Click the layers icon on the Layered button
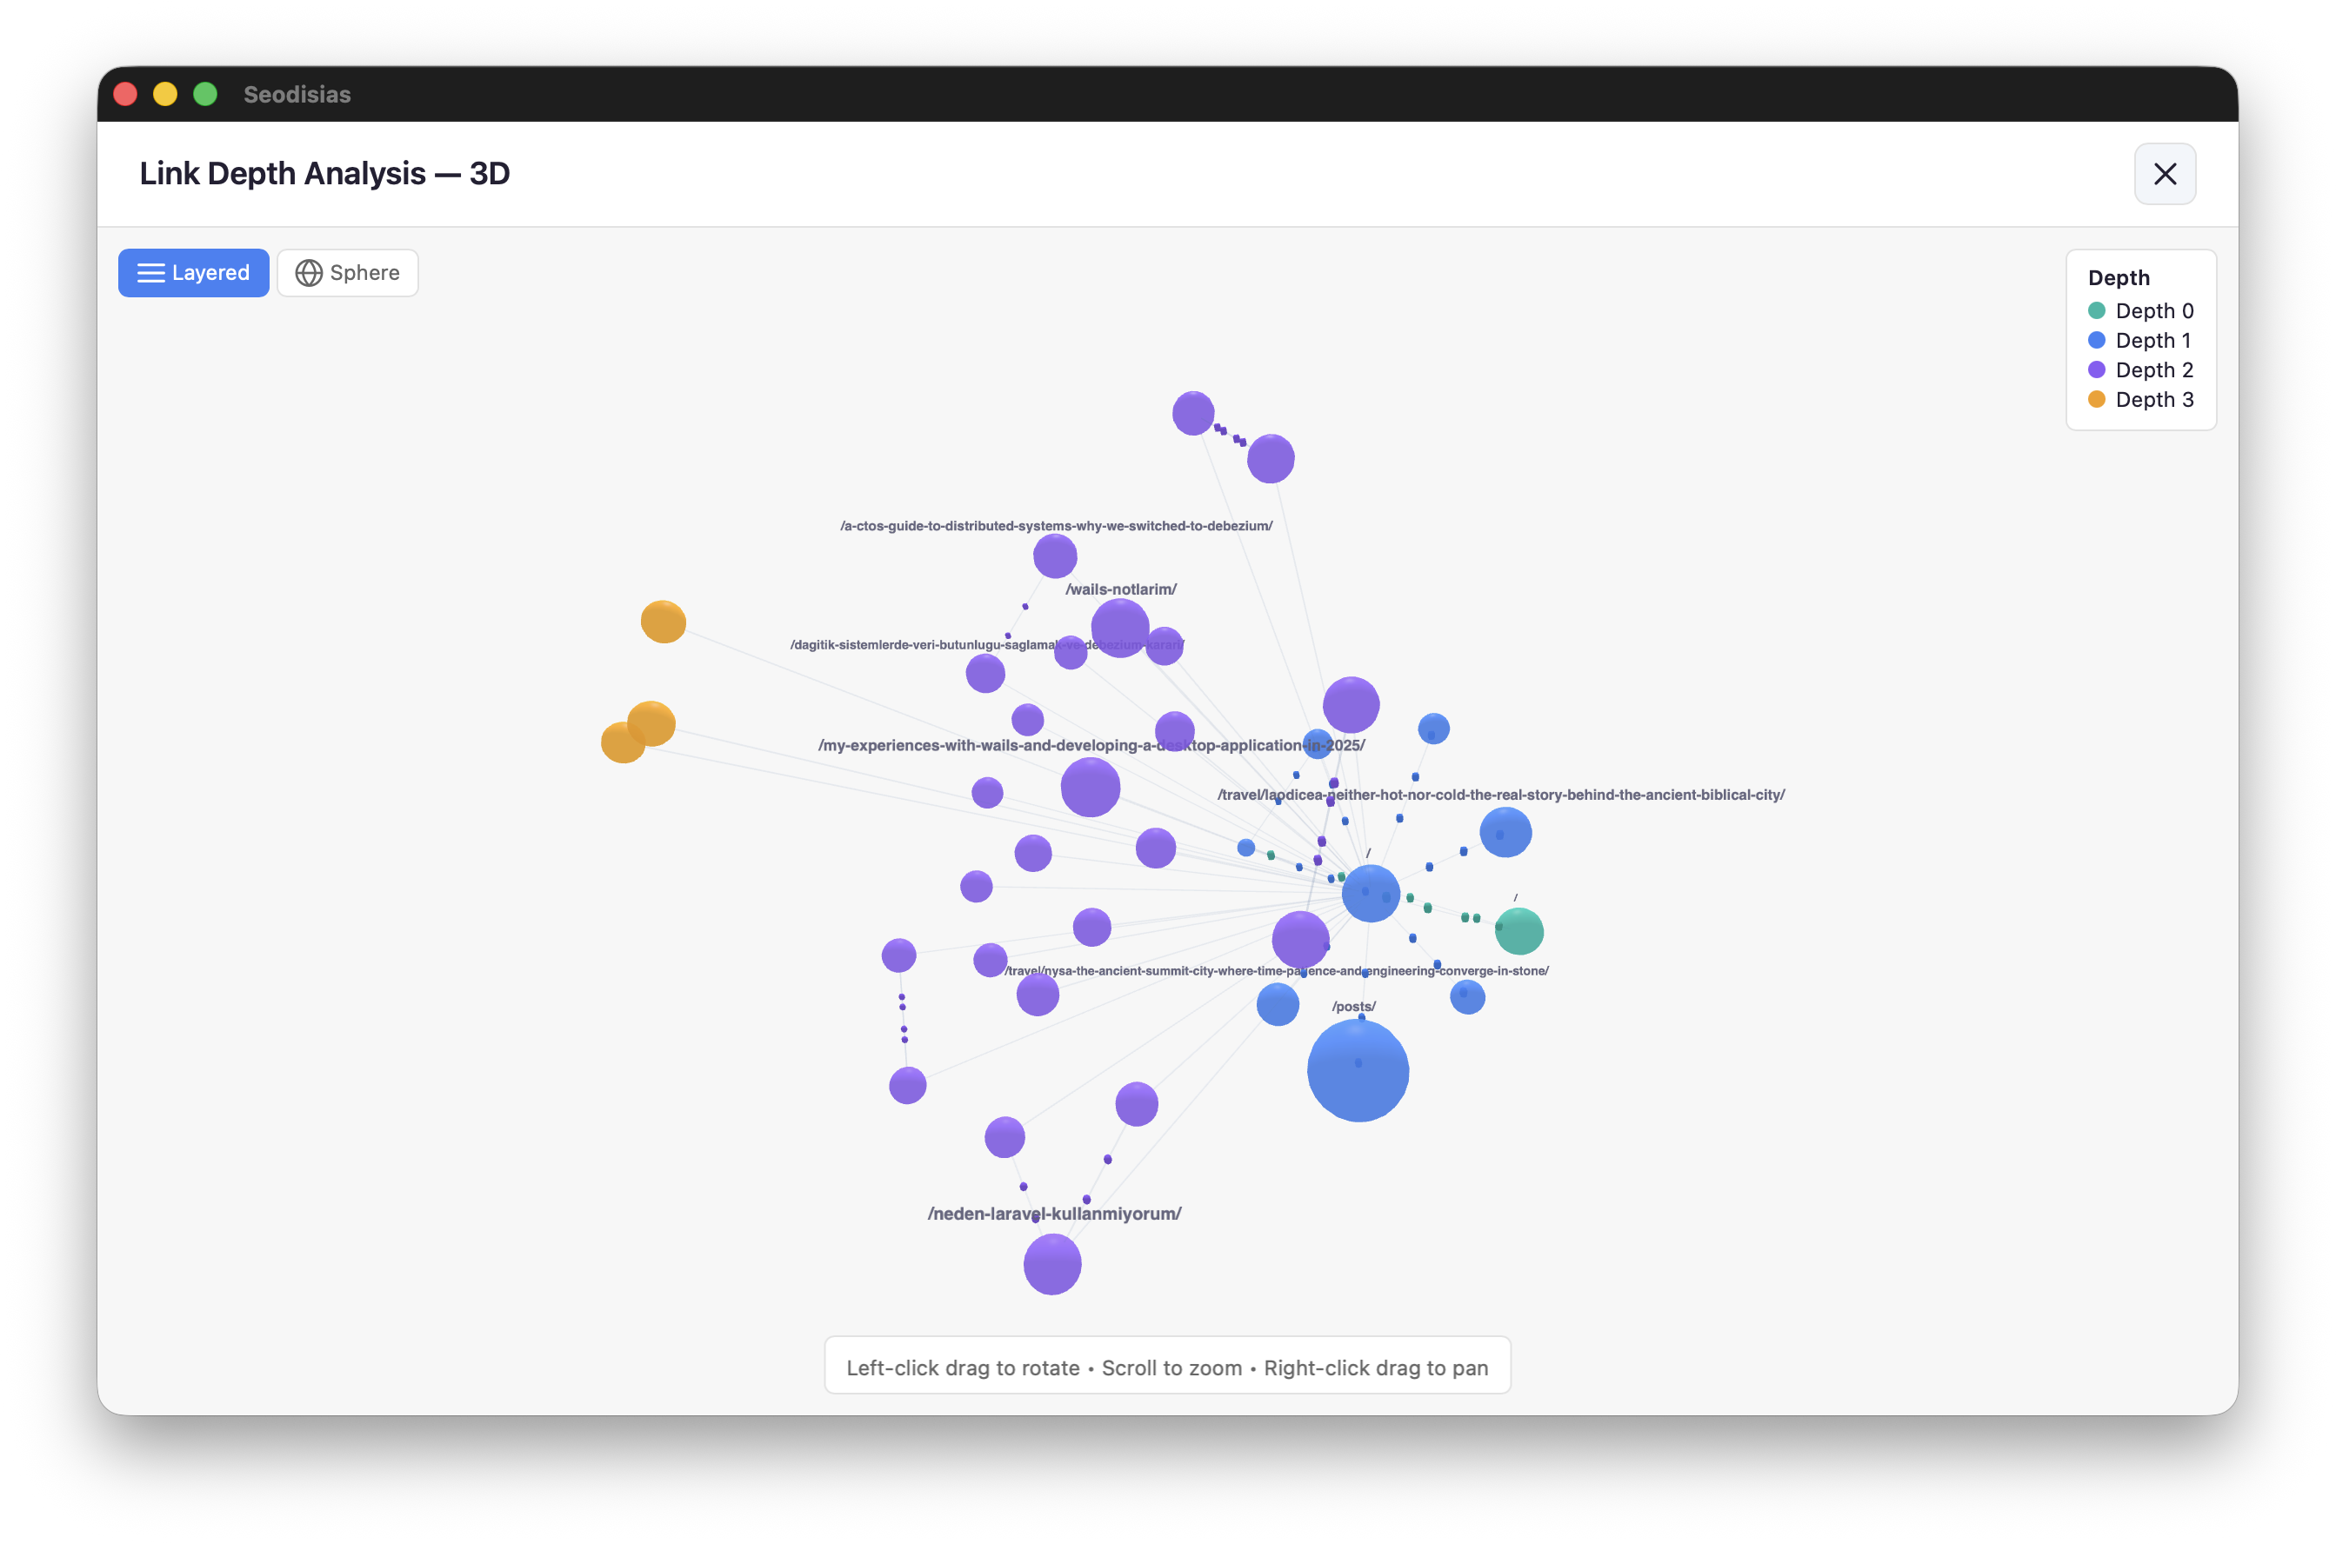 pos(150,273)
